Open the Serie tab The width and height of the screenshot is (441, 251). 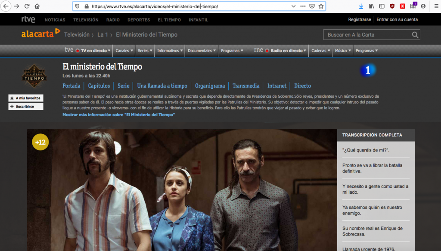tap(124, 86)
